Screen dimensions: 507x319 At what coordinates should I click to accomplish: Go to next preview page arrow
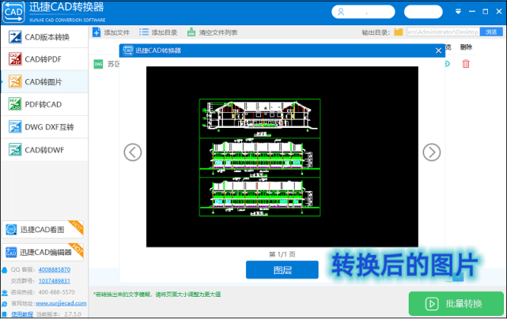click(432, 152)
